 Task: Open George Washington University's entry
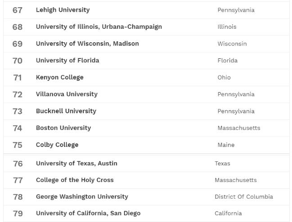click(82, 196)
